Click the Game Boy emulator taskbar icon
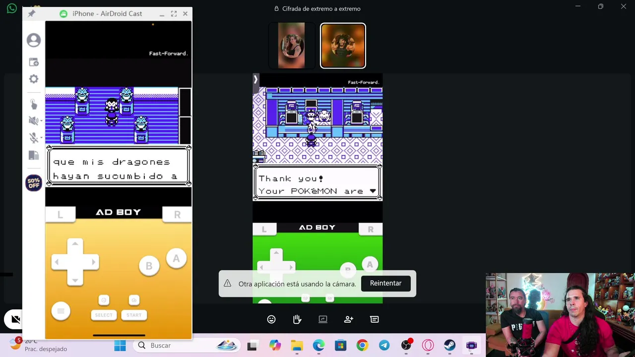Viewport: 635px width, 357px height. point(471,346)
